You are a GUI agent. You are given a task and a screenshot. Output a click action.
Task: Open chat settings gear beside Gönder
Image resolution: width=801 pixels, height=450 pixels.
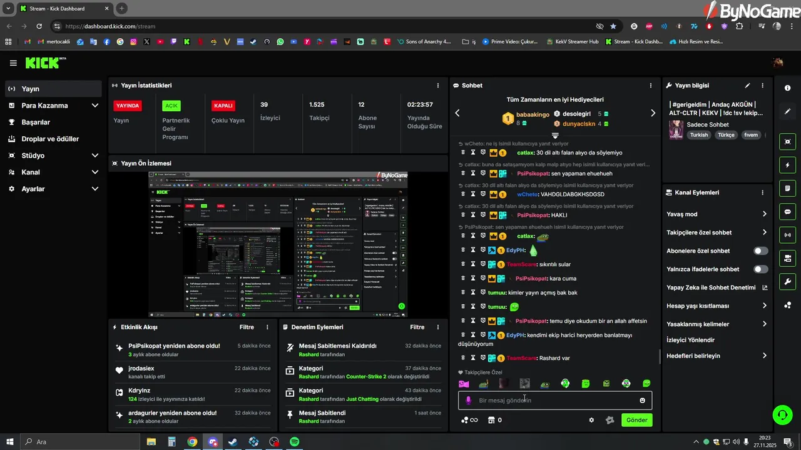591,420
